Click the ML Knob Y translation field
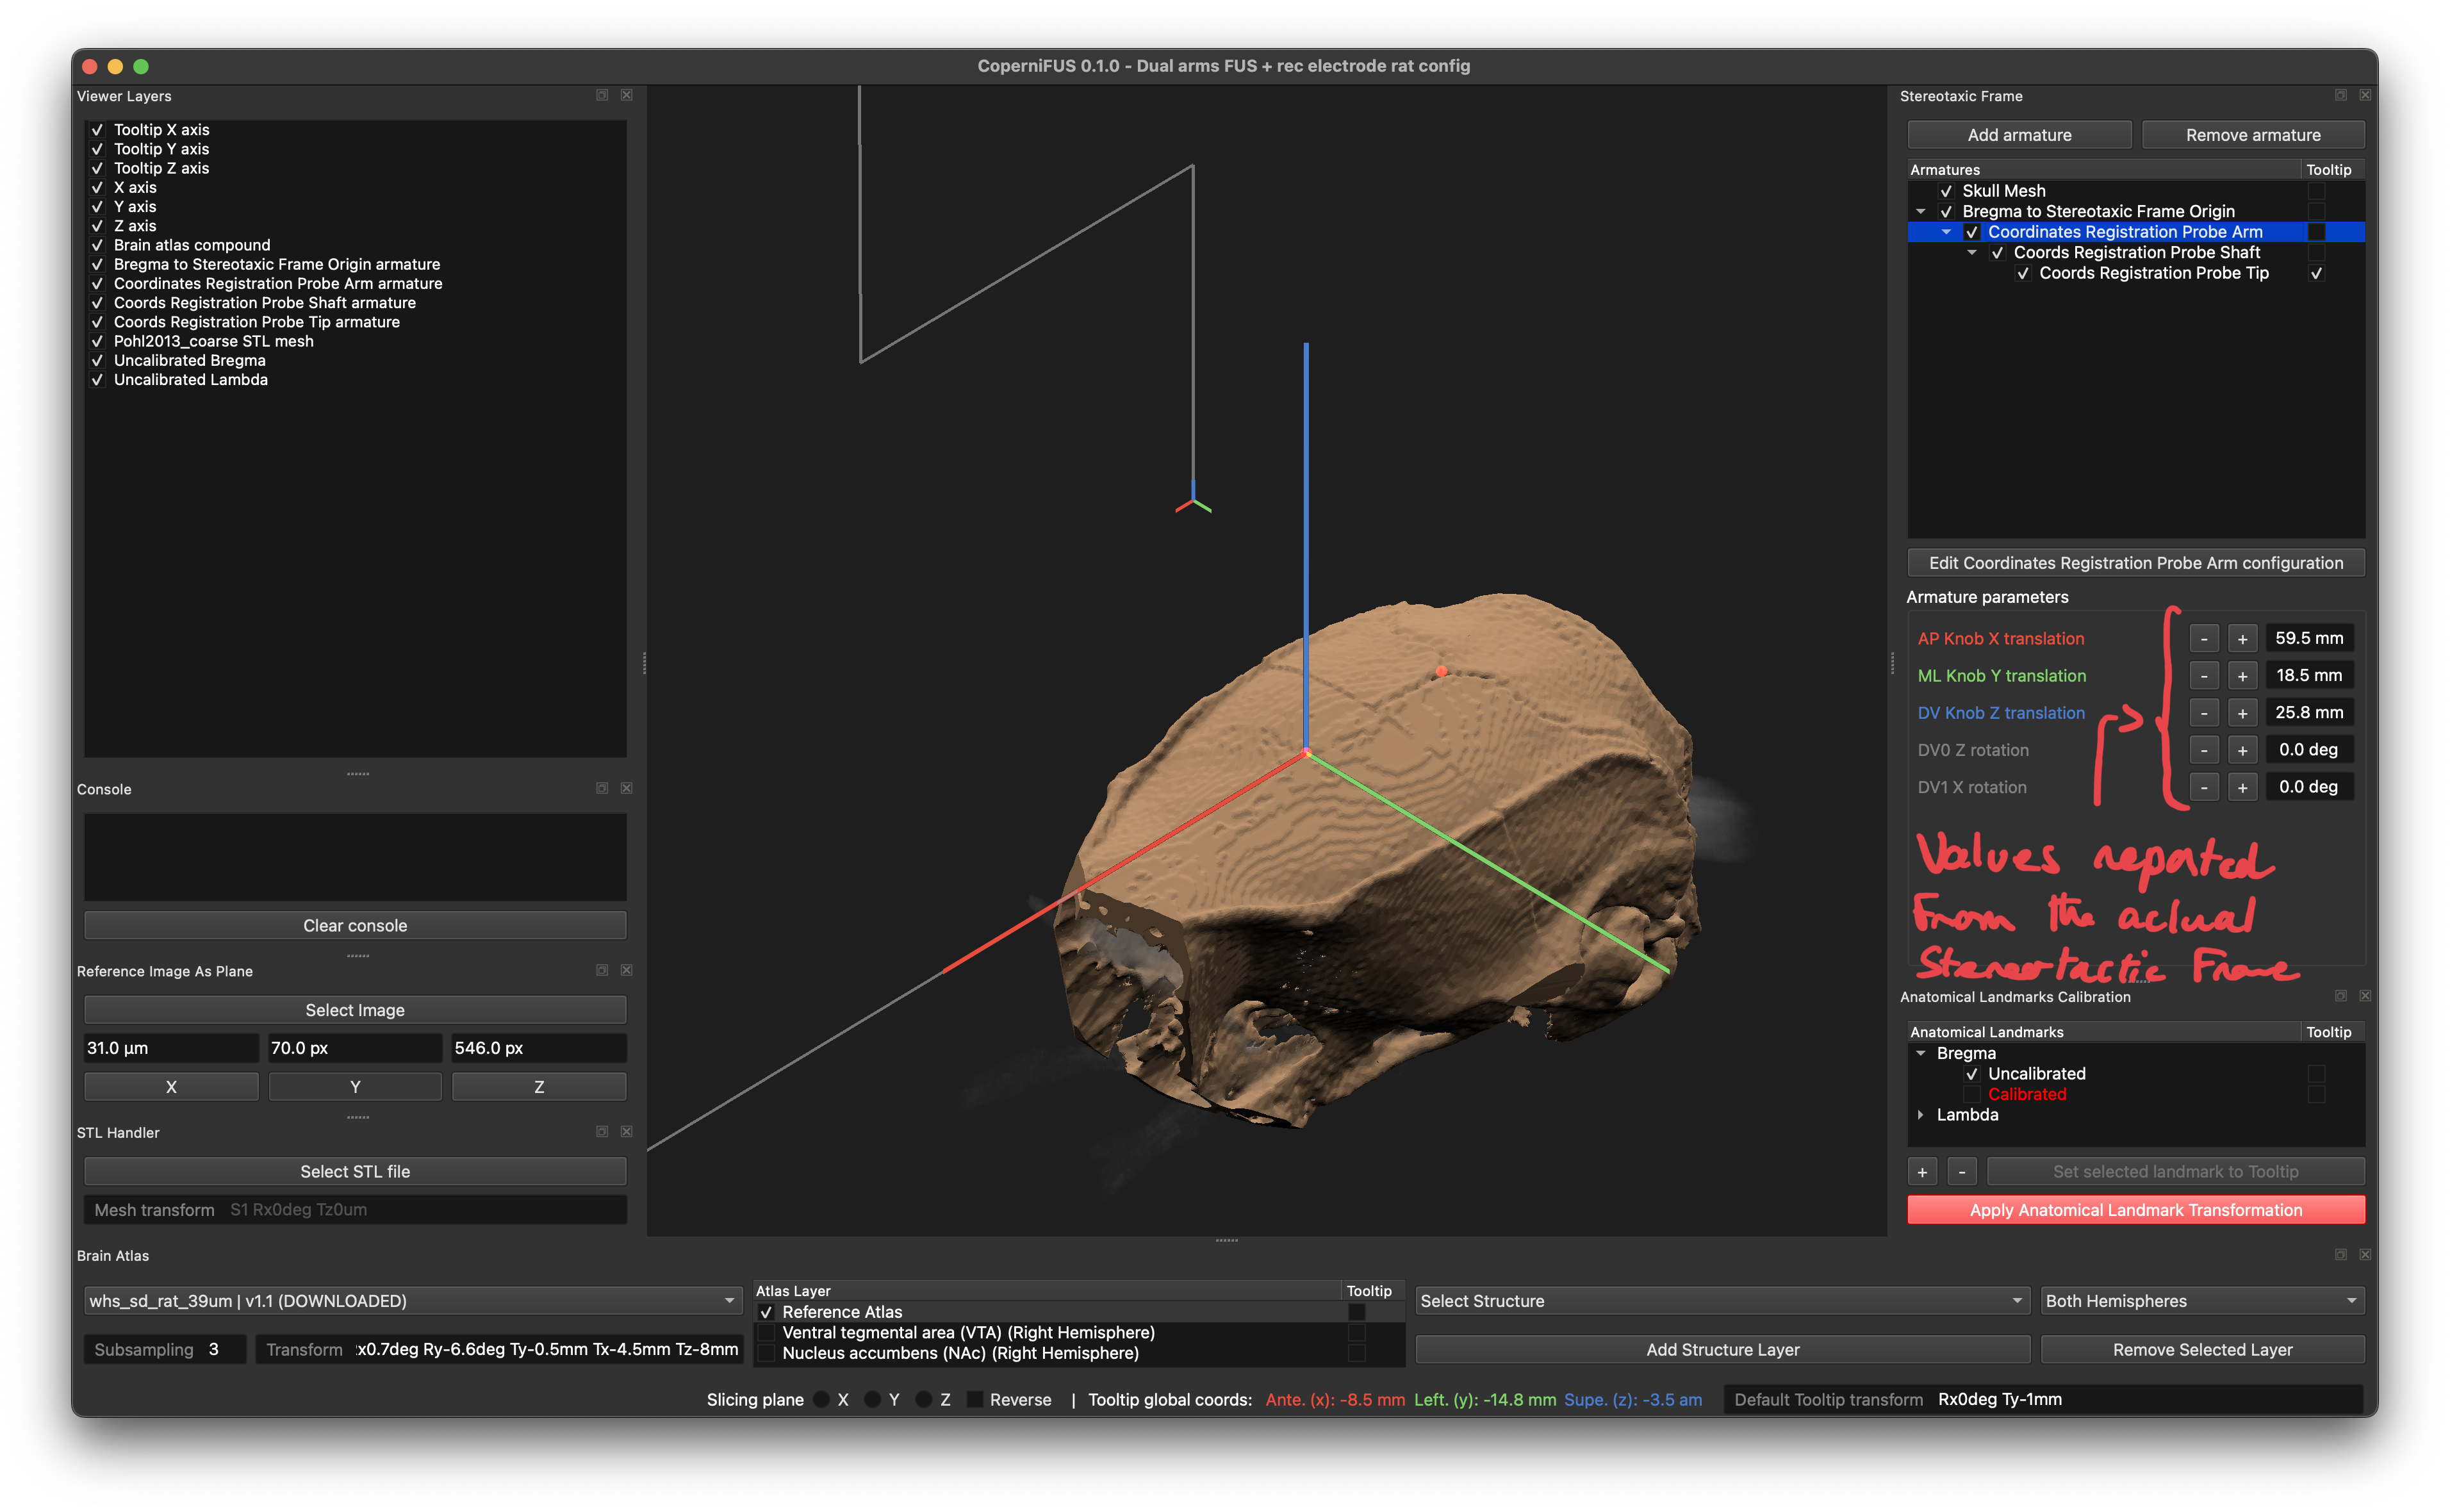The height and width of the screenshot is (1512, 2450). tap(2308, 675)
